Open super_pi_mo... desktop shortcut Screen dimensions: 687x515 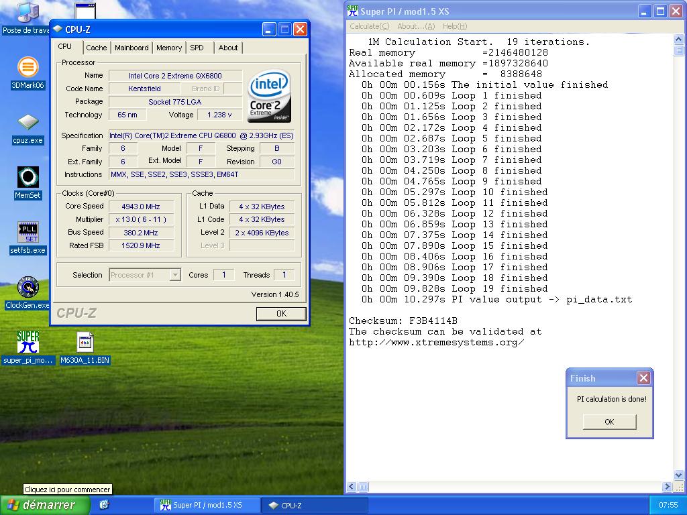pos(28,348)
